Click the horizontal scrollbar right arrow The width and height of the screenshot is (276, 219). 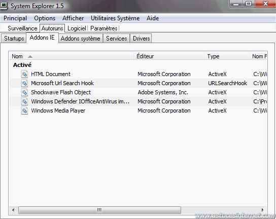[263, 210]
